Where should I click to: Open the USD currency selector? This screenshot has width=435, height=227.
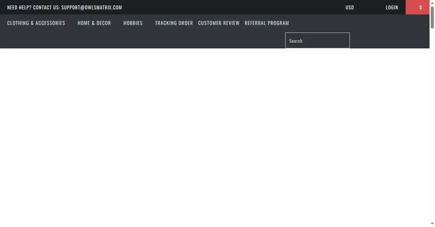tap(350, 8)
